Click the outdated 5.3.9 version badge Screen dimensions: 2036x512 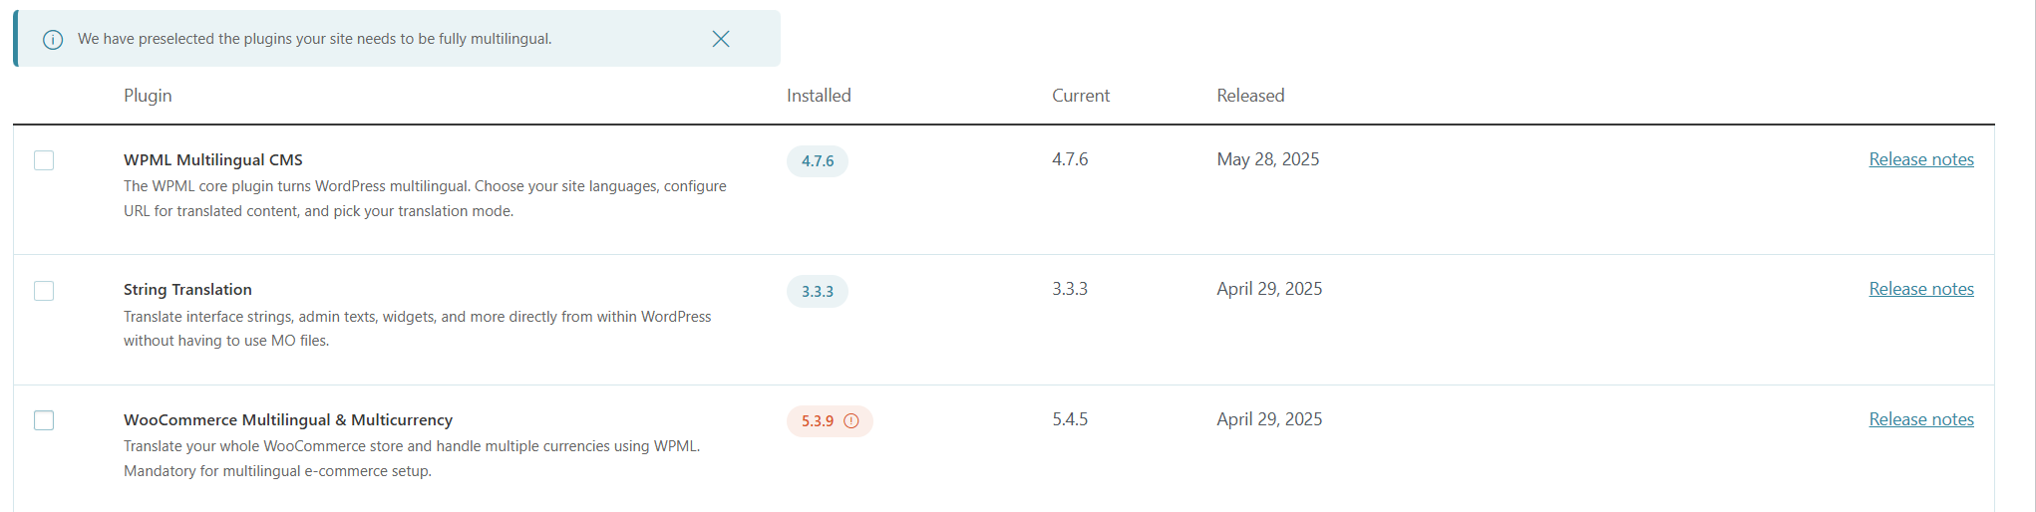(x=818, y=421)
